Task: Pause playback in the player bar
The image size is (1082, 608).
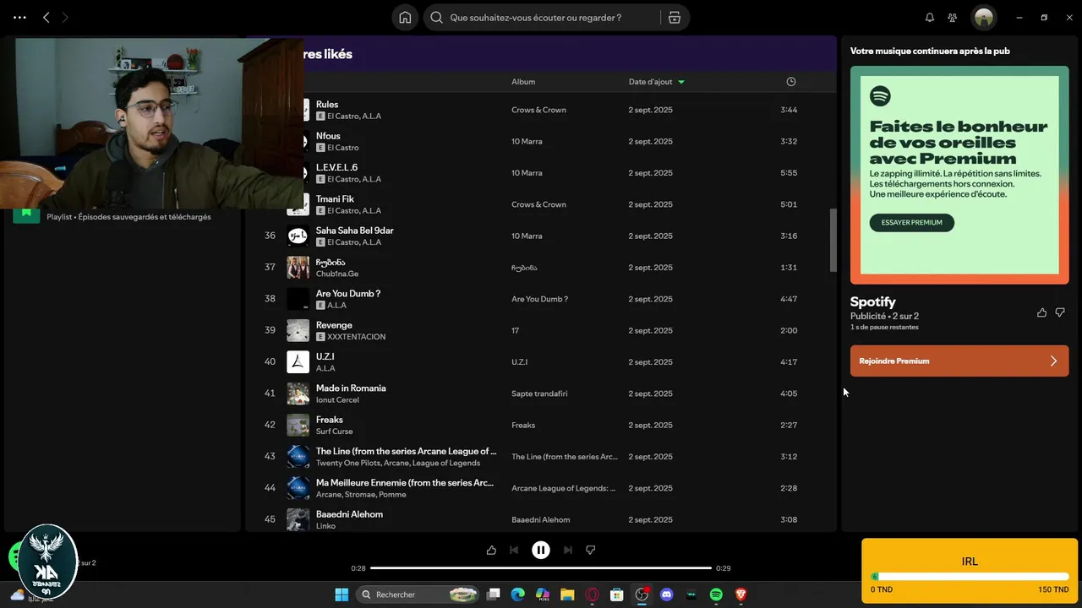Action: coord(541,550)
